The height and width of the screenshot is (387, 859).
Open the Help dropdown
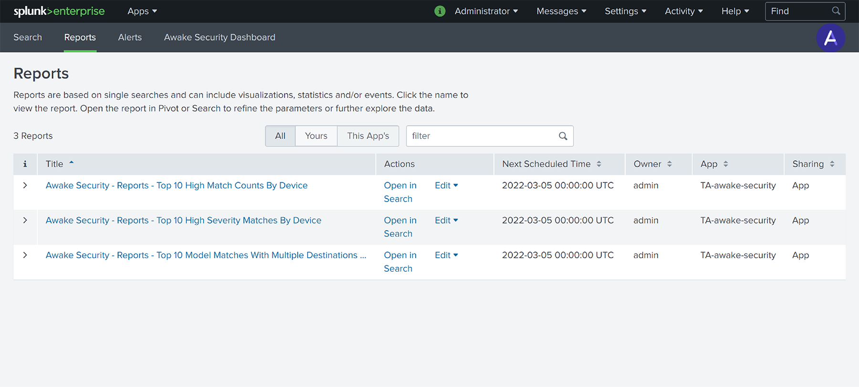point(735,11)
